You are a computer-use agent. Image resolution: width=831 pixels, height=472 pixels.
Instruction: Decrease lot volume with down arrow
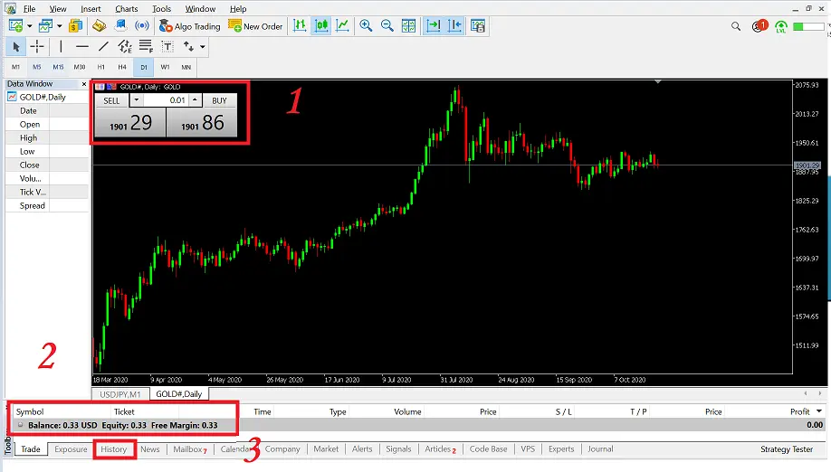click(136, 100)
